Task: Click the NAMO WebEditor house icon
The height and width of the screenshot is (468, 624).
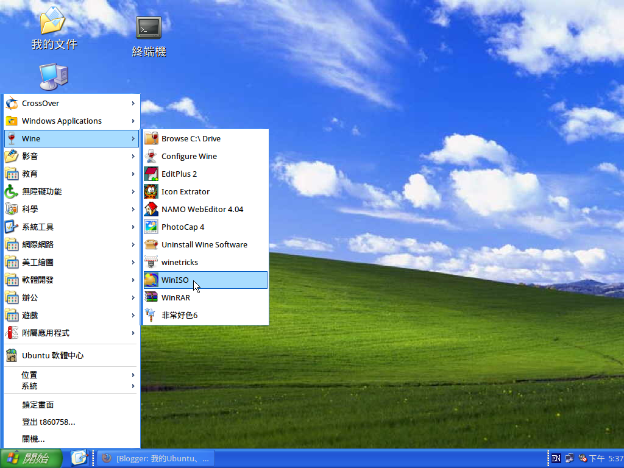Action: tap(151, 209)
